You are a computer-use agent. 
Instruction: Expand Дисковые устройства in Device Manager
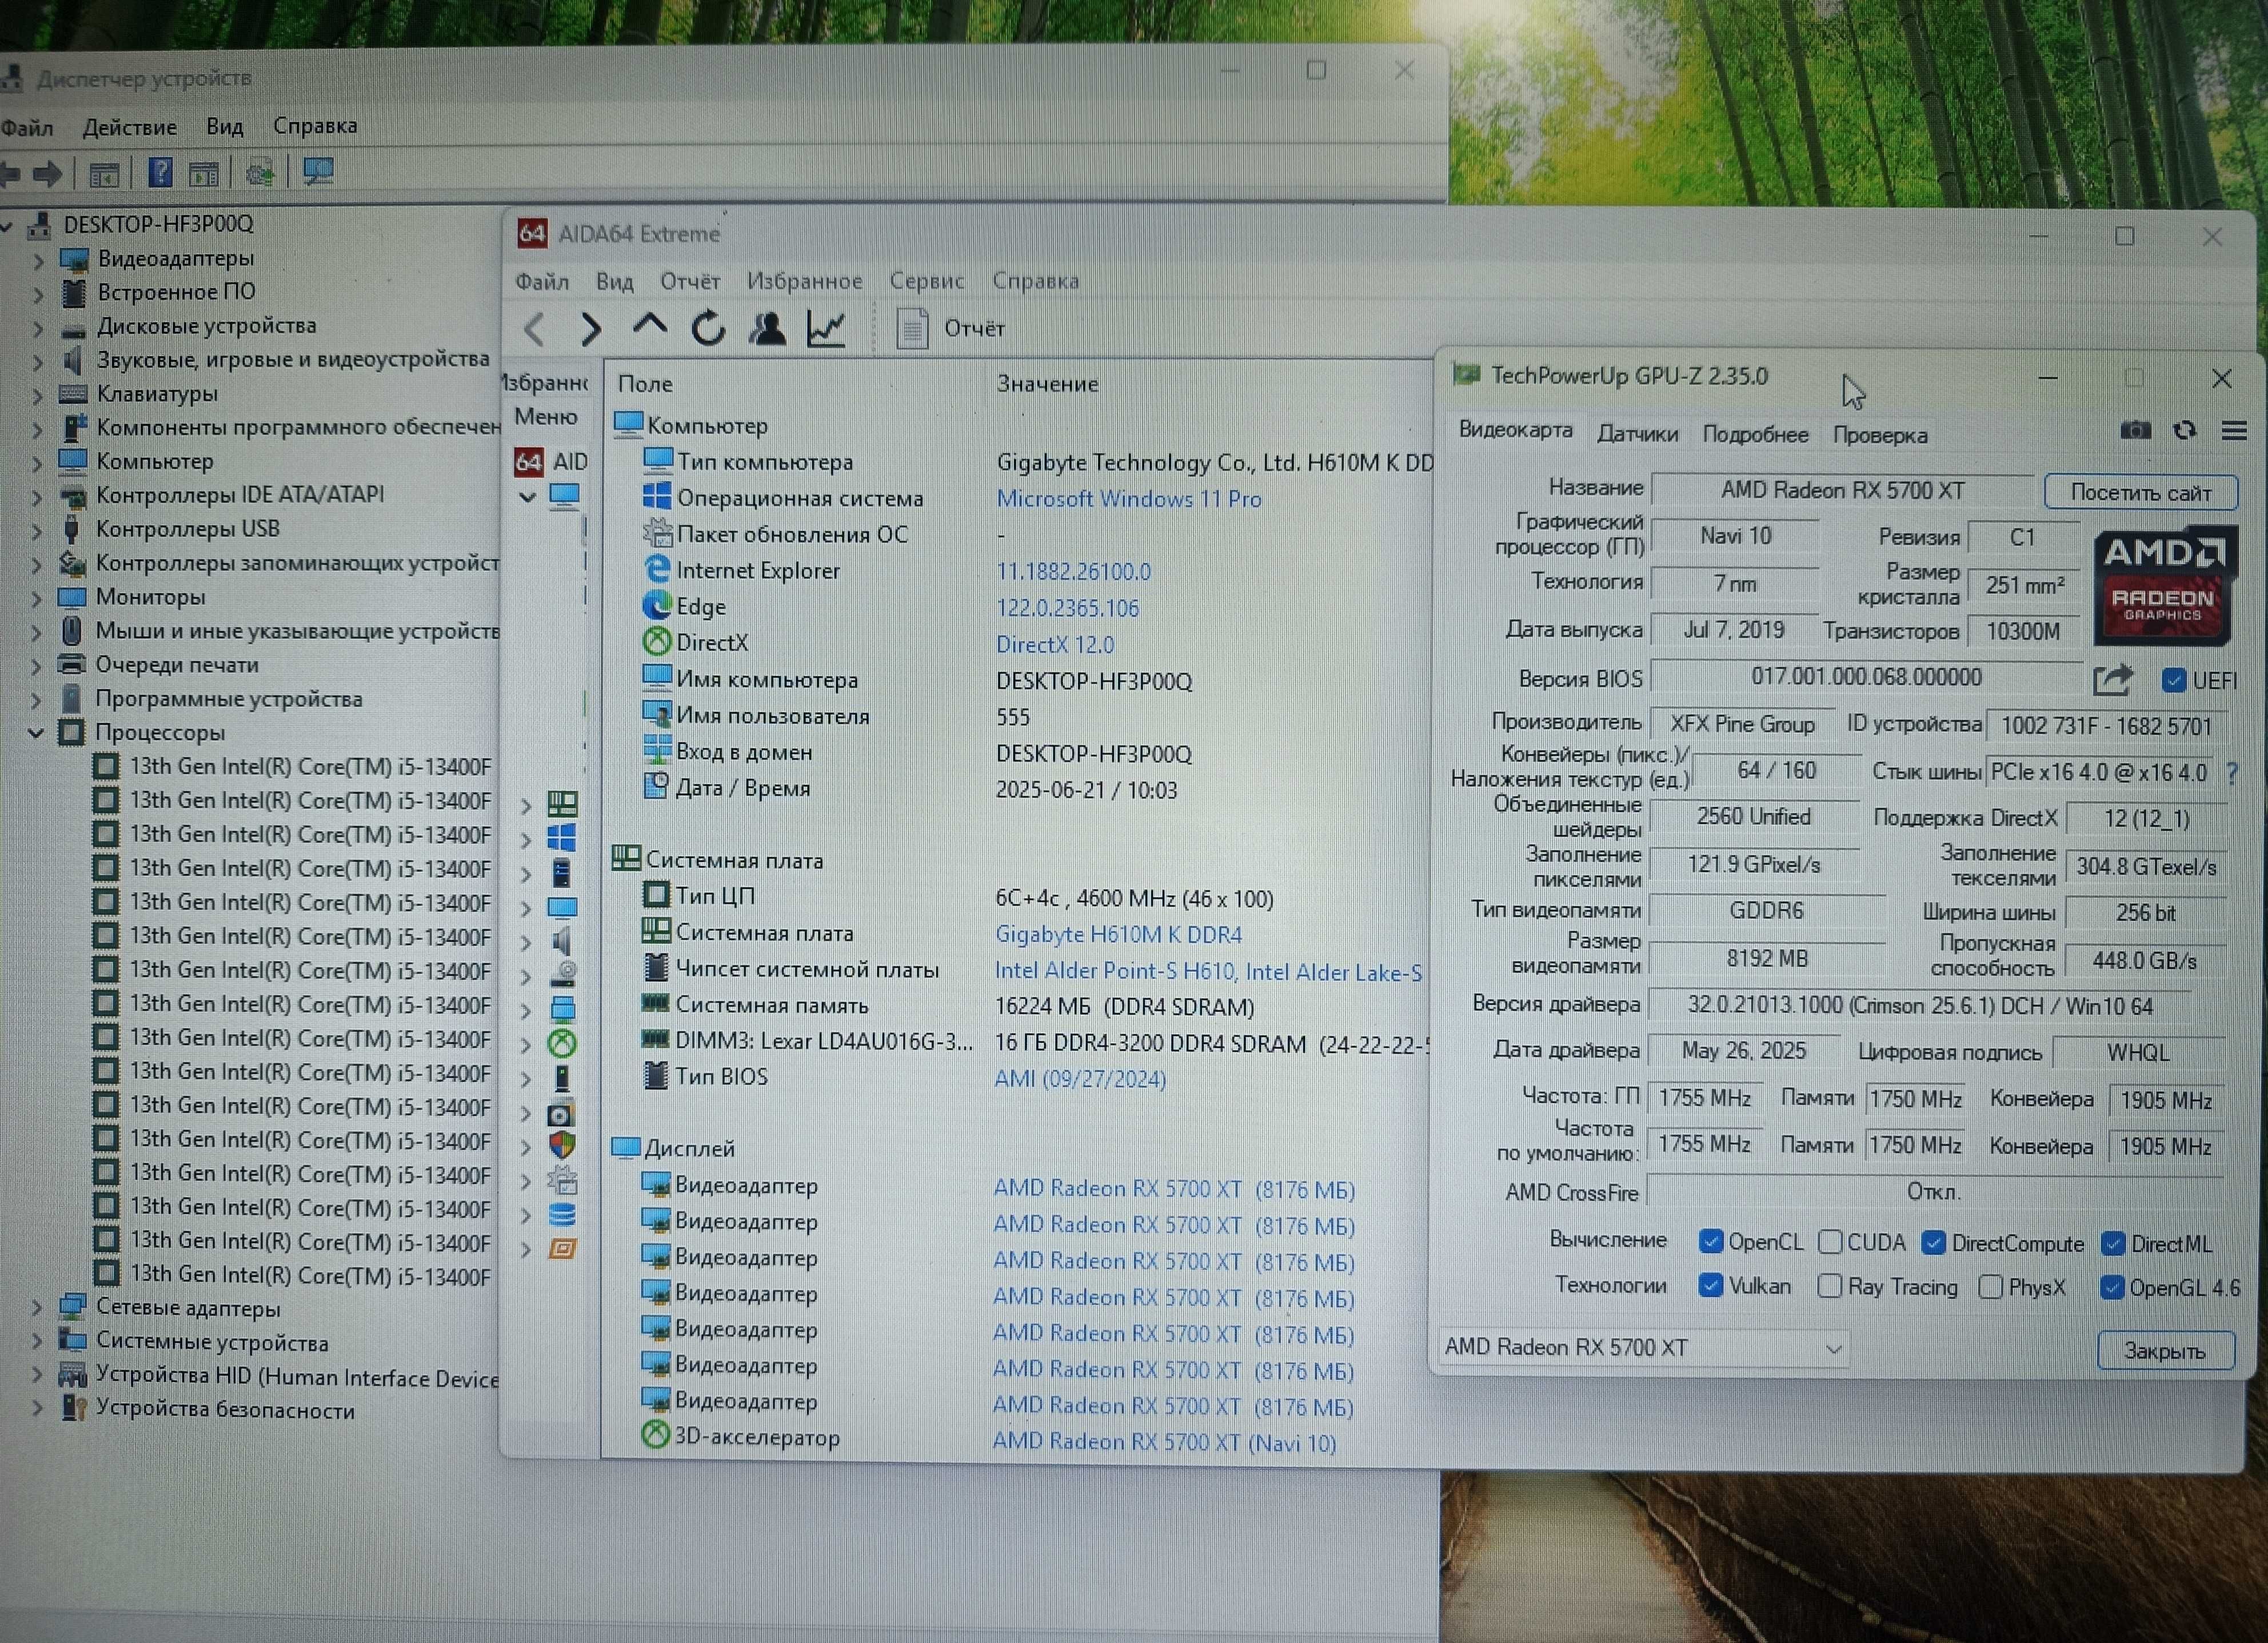click(x=38, y=328)
